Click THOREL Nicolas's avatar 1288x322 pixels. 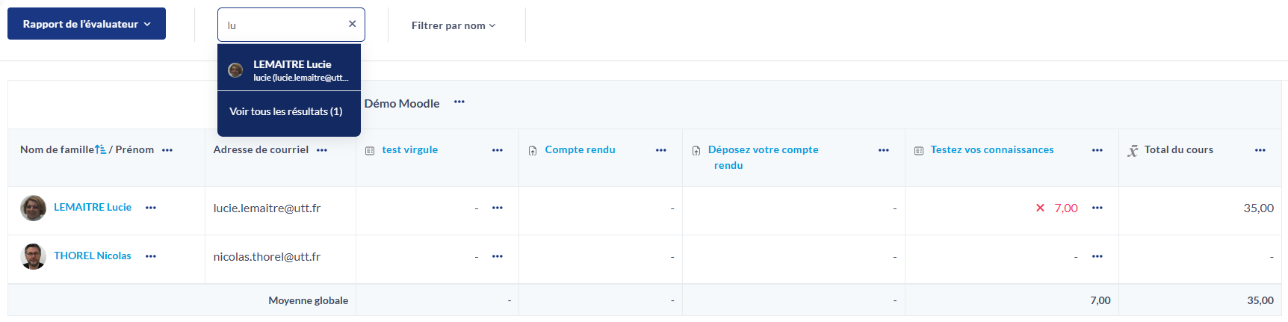click(33, 256)
